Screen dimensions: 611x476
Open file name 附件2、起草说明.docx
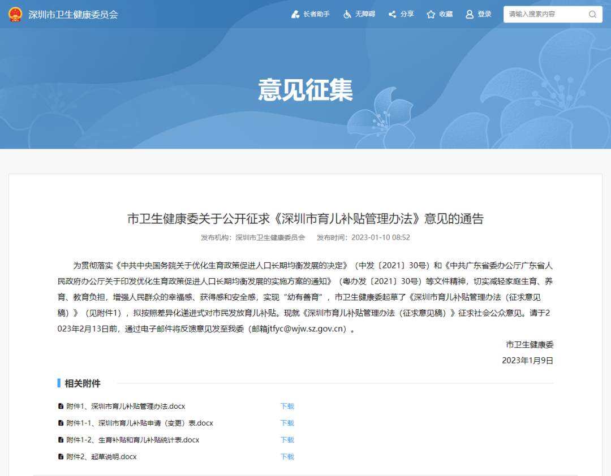pyautogui.click(x=101, y=457)
